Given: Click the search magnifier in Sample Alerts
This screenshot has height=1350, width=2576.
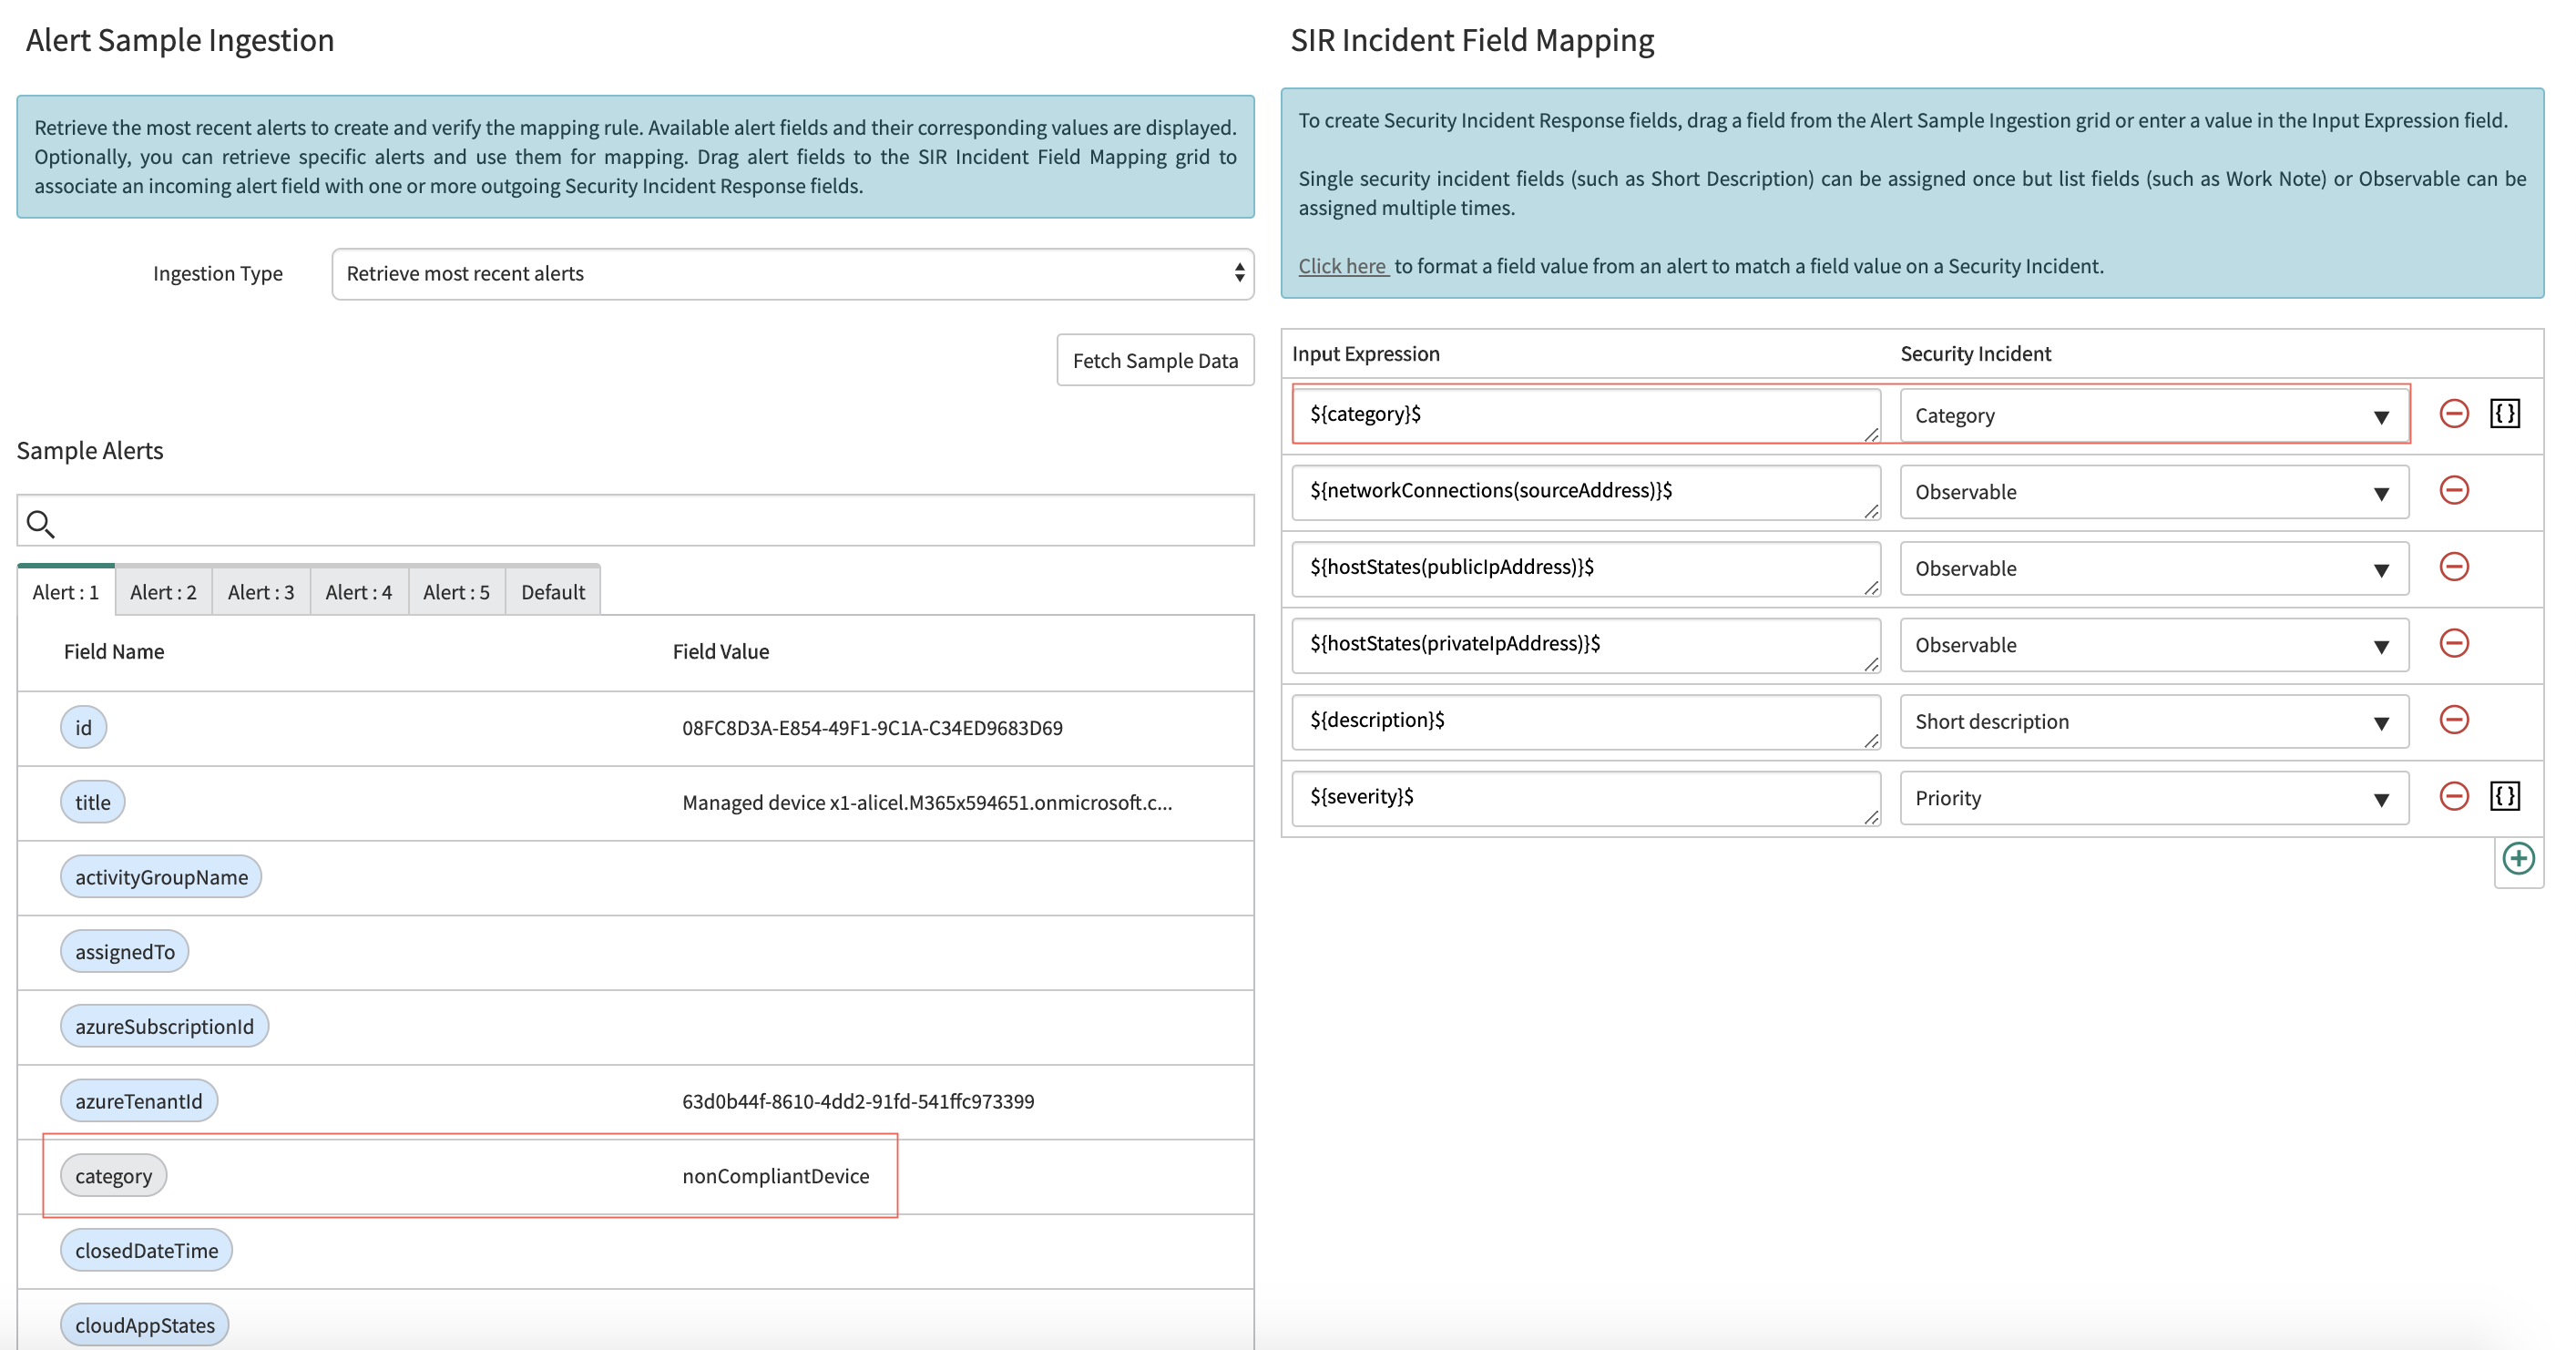Looking at the screenshot, I should pos(40,523).
